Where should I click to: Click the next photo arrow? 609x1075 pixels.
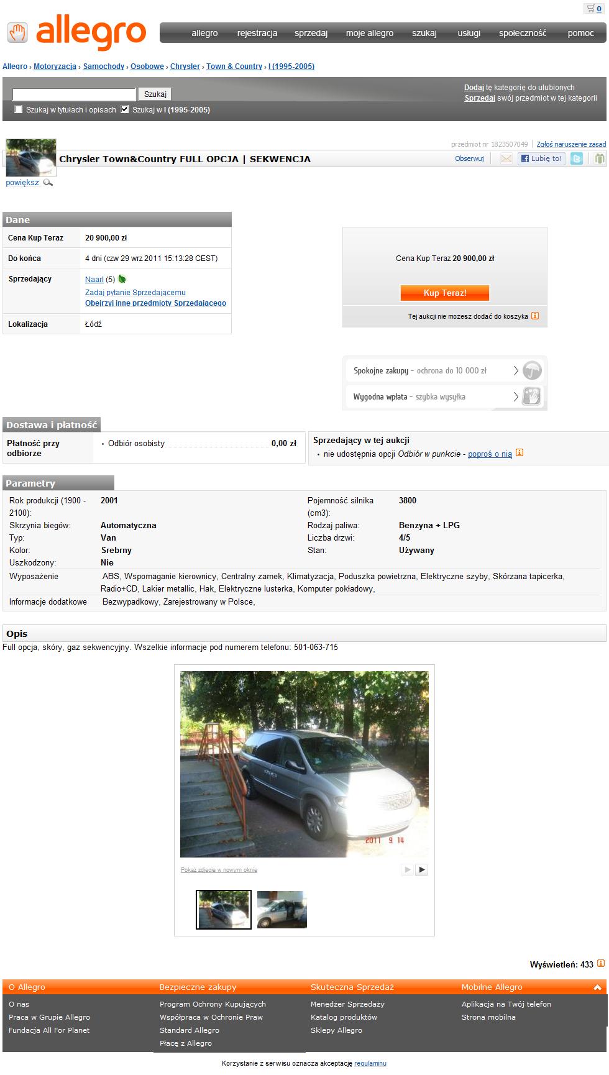click(x=421, y=869)
